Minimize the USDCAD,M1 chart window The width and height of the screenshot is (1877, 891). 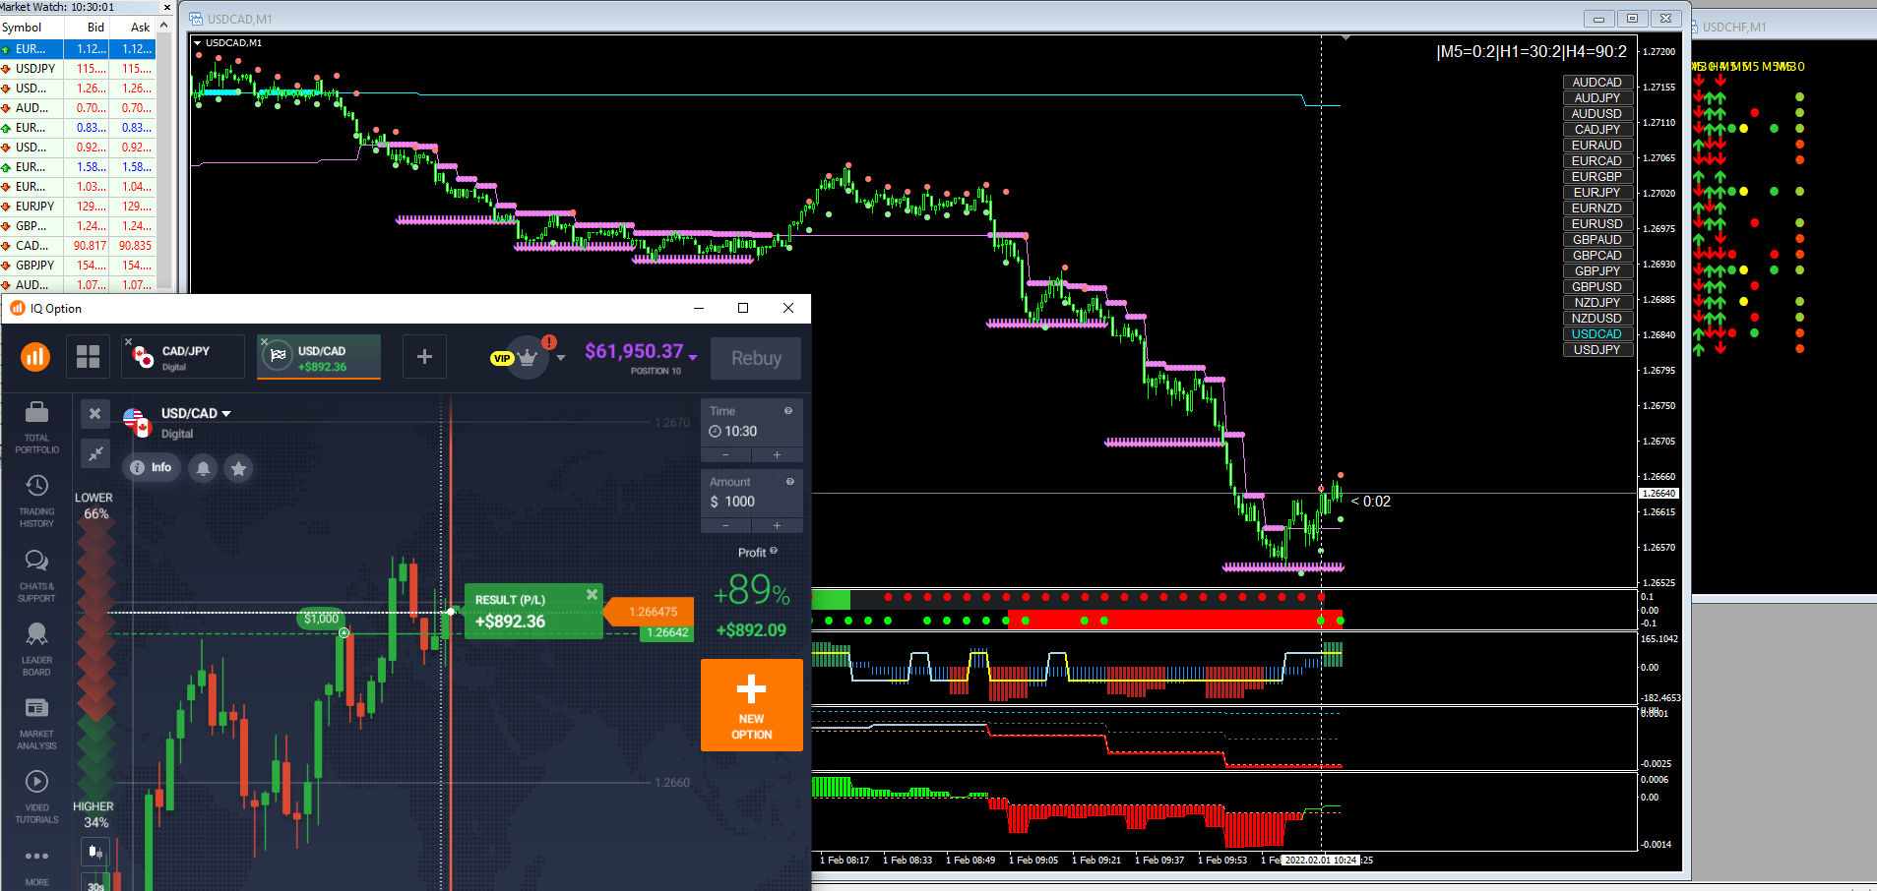[1598, 19]
